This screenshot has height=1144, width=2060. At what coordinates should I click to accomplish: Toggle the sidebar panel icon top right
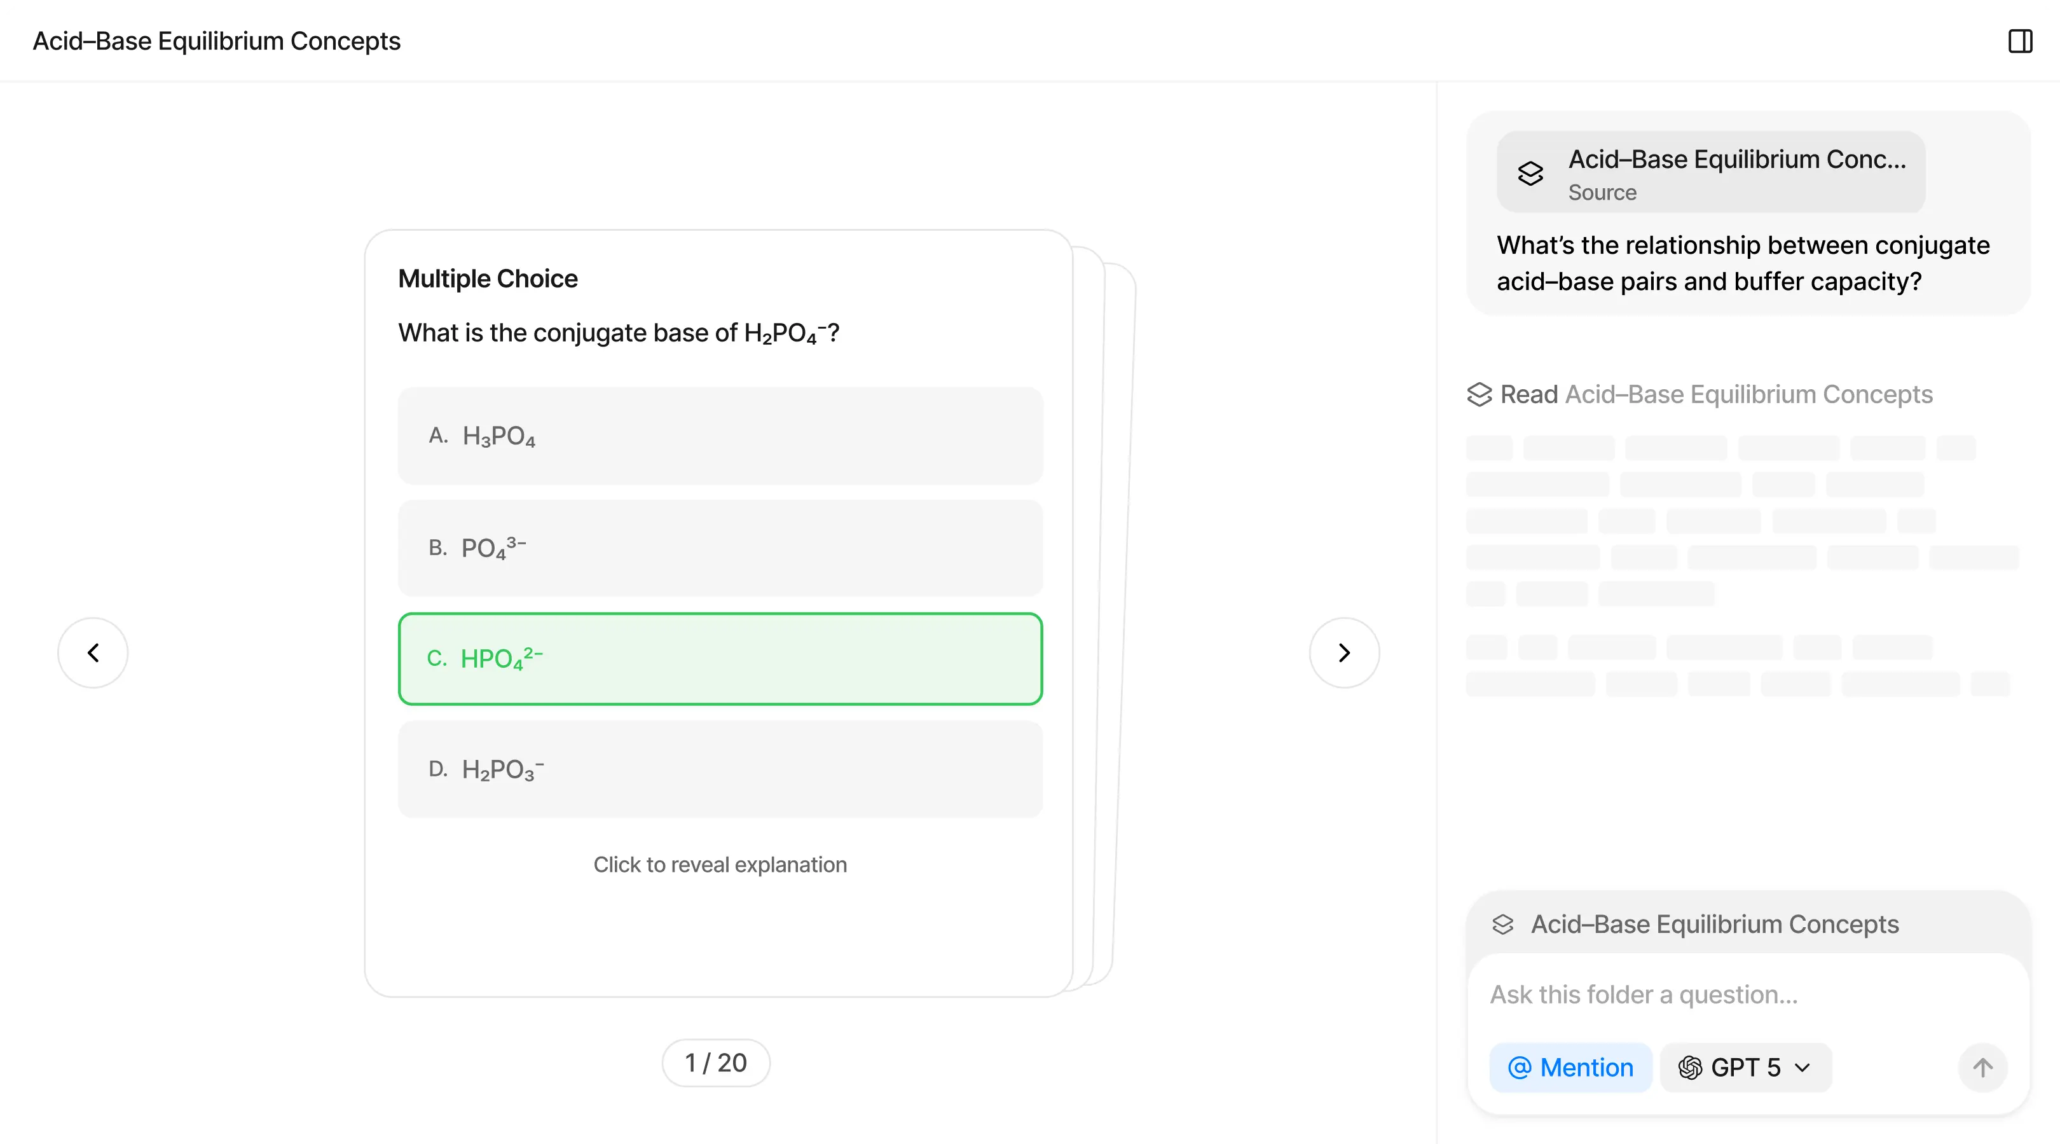click(x=2019, y=41)
